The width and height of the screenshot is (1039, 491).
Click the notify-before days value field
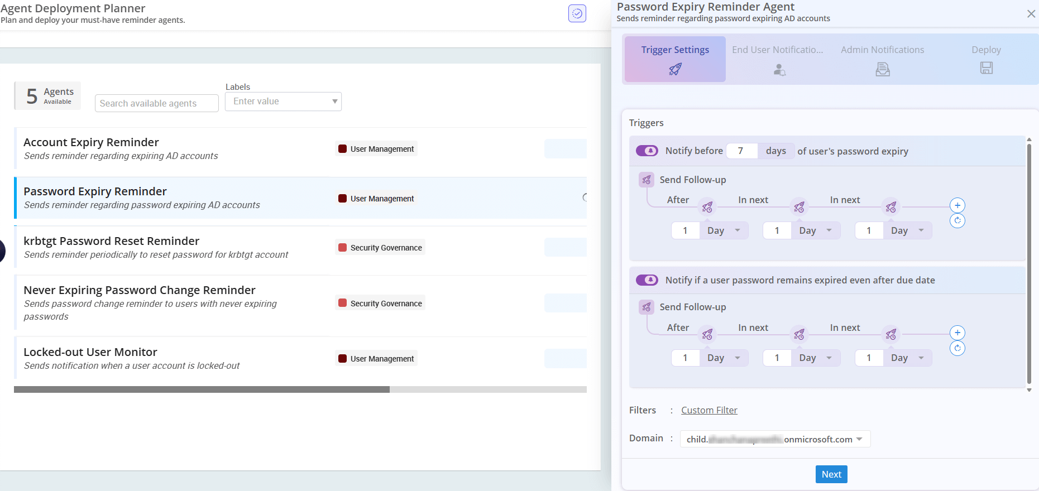click(741, 151)
